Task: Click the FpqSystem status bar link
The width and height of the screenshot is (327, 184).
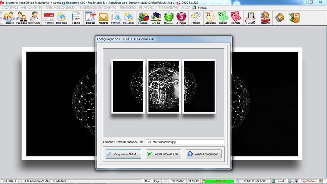Action: click(x=309, y=181)
